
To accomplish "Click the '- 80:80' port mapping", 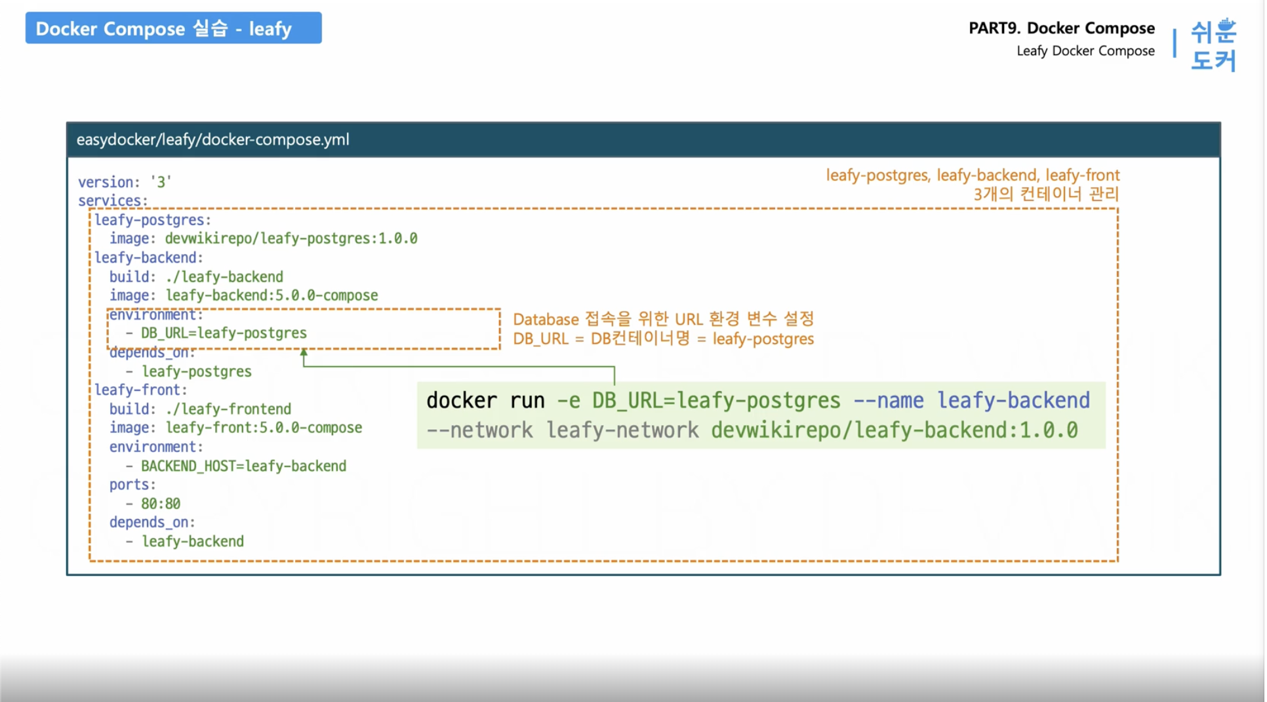I will [153, 504].
